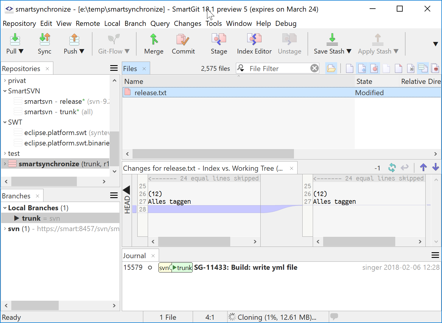
Task: Open the Push dropdown arrow
Action: click(82, 51)
